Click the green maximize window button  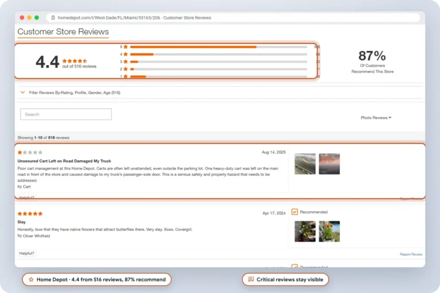(37, 18)
